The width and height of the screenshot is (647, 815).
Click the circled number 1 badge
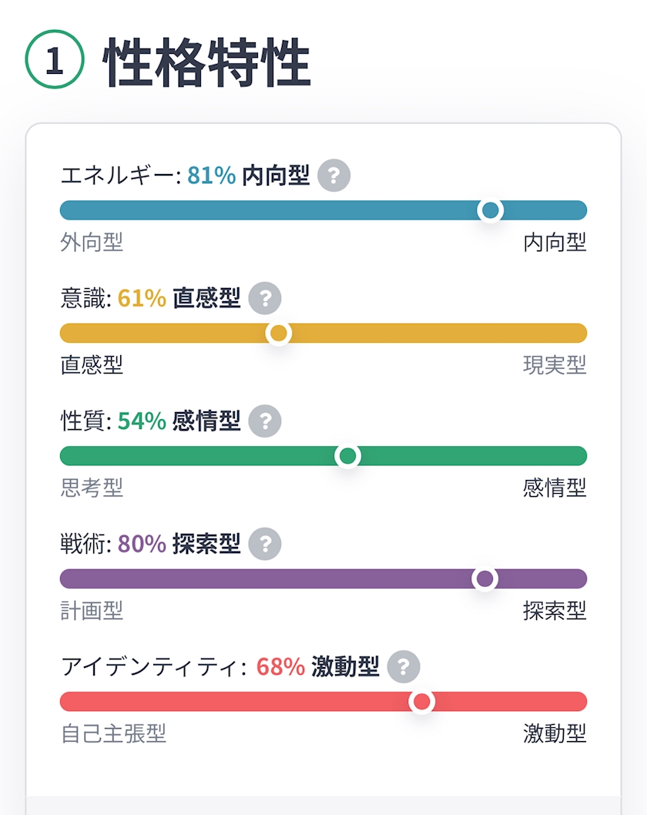pos(54,62)
